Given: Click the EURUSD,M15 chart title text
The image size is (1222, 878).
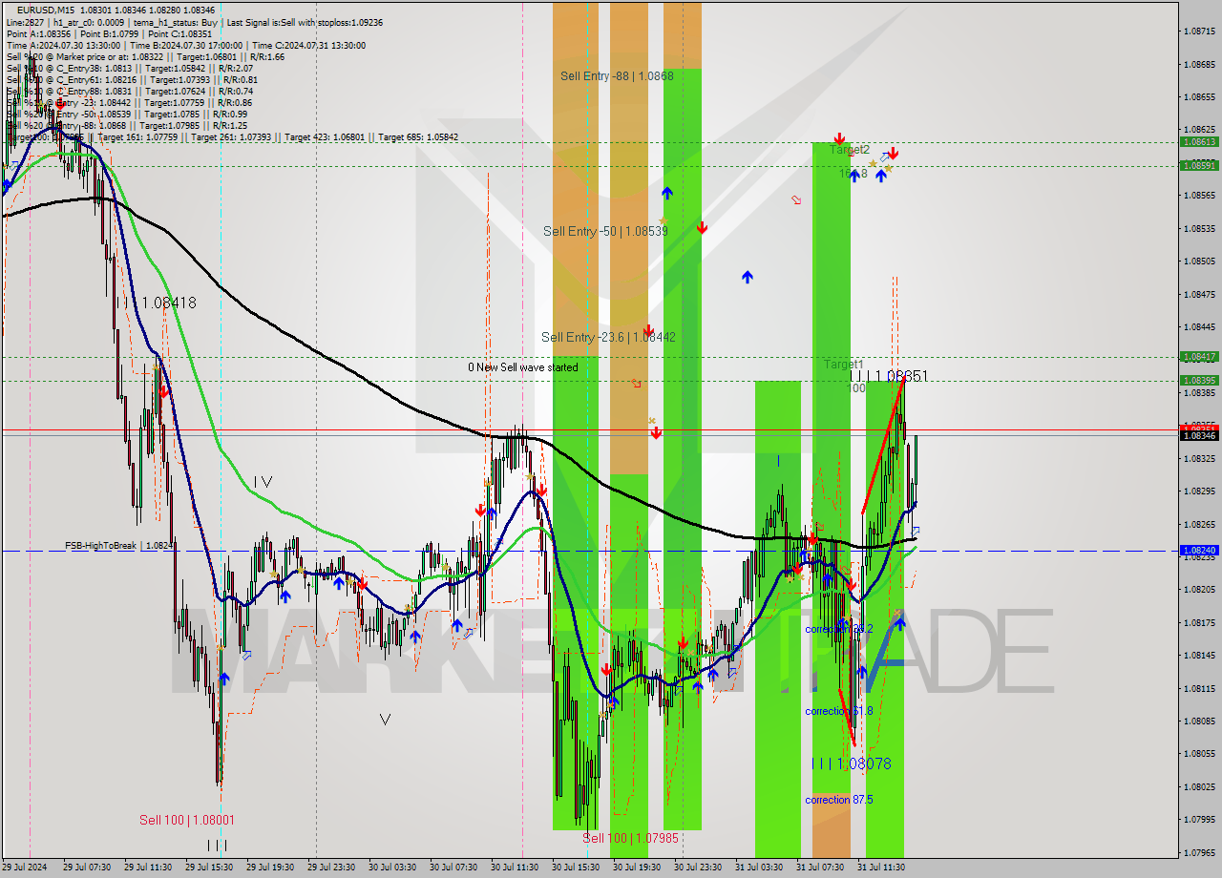Looking at the screenshot, I should tap(48, 10).
